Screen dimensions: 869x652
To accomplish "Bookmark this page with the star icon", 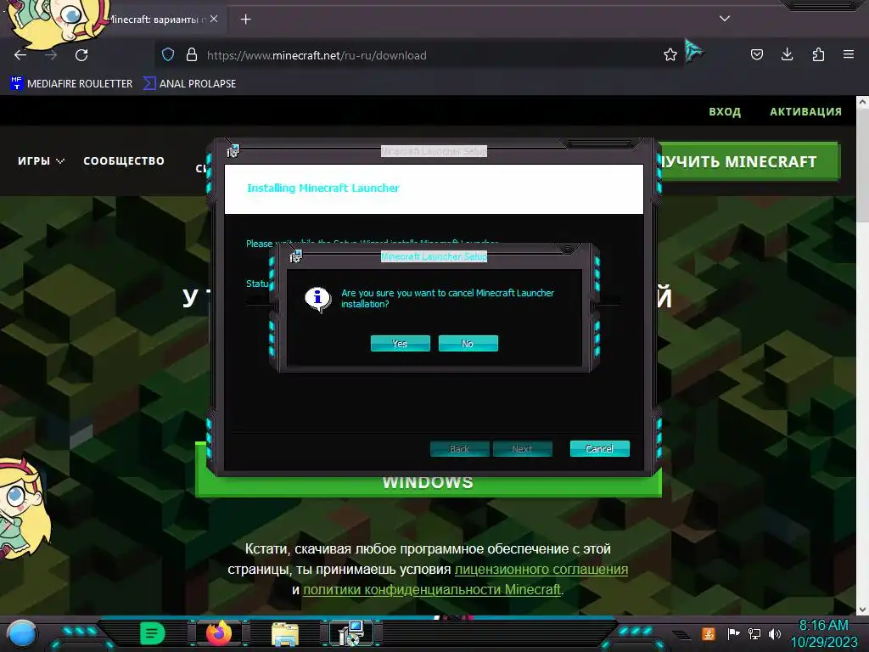I will point(670,55).
